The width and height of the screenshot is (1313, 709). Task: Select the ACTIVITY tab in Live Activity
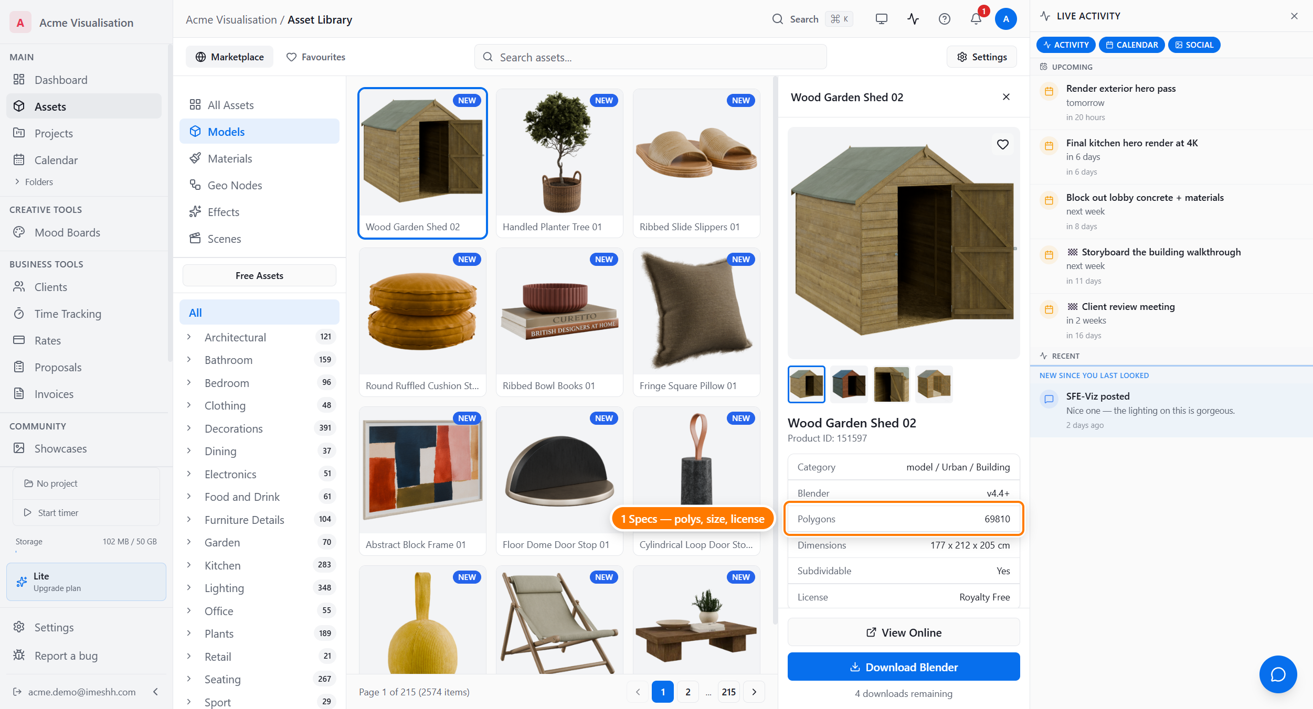(1066, 45)
